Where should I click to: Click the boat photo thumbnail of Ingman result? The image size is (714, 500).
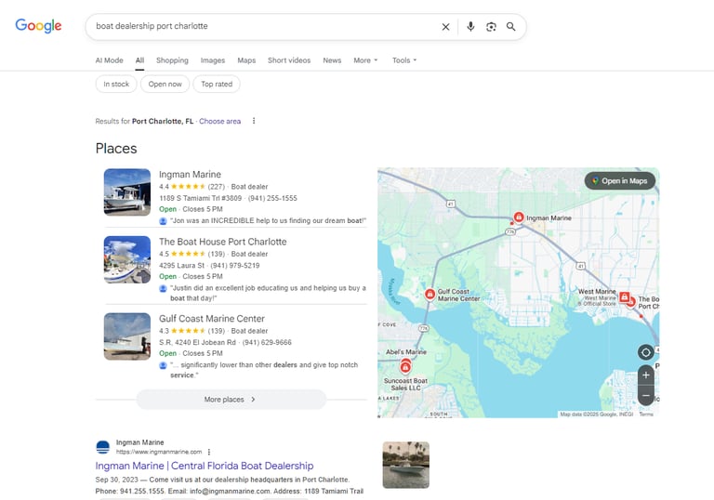click(405, 465)
